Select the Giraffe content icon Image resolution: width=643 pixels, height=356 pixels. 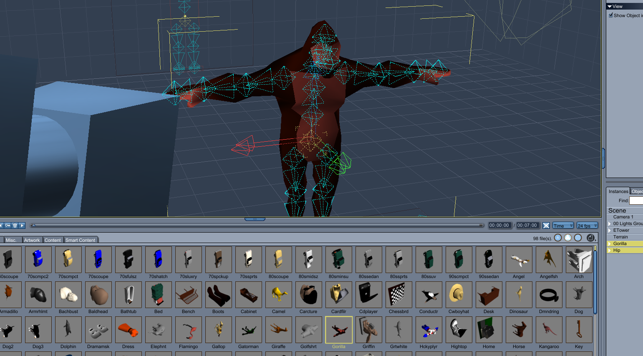coord(278,330)
